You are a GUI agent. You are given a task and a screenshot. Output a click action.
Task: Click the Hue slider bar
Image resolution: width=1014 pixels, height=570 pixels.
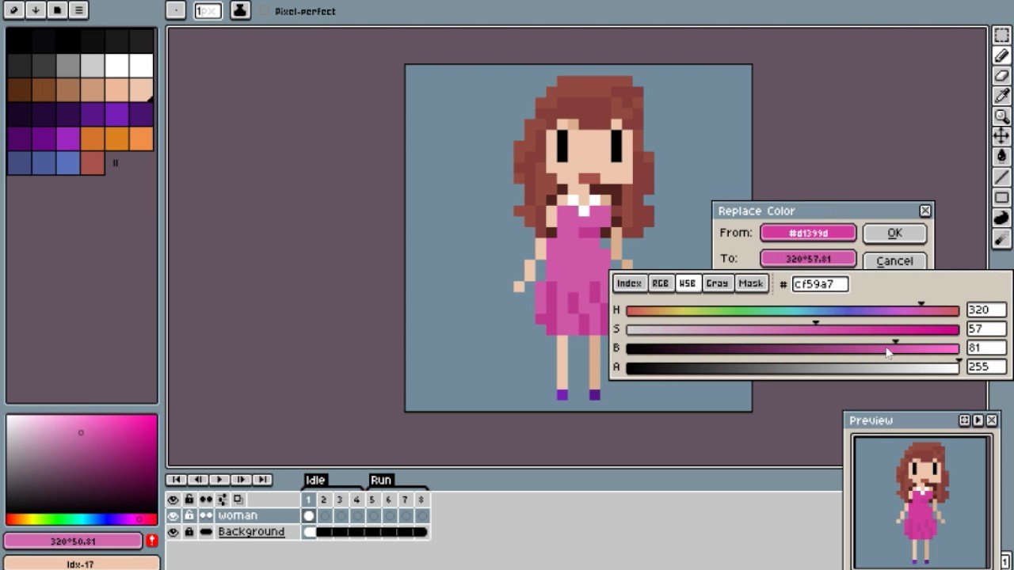tap(792, 310)
